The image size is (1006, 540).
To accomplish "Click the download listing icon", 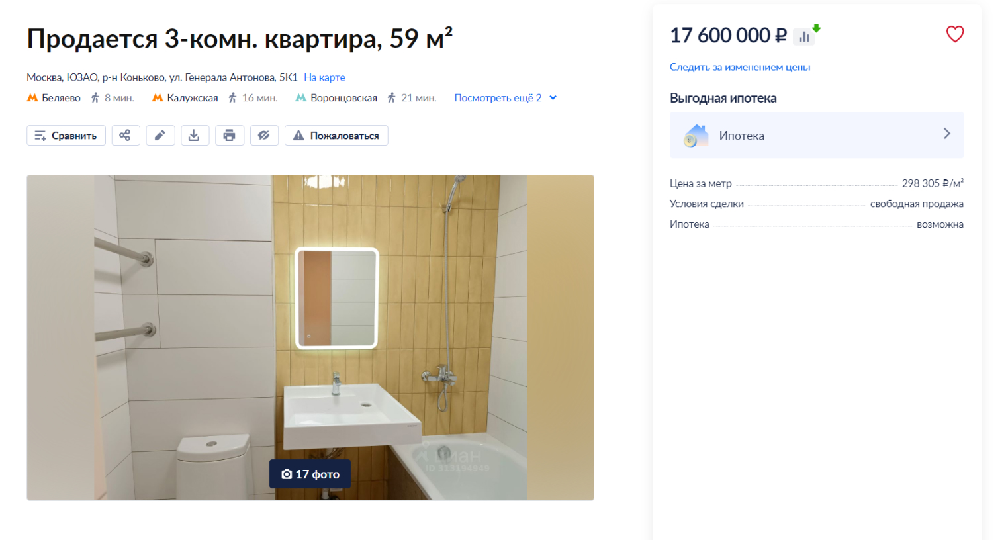I will coord(195,136).
